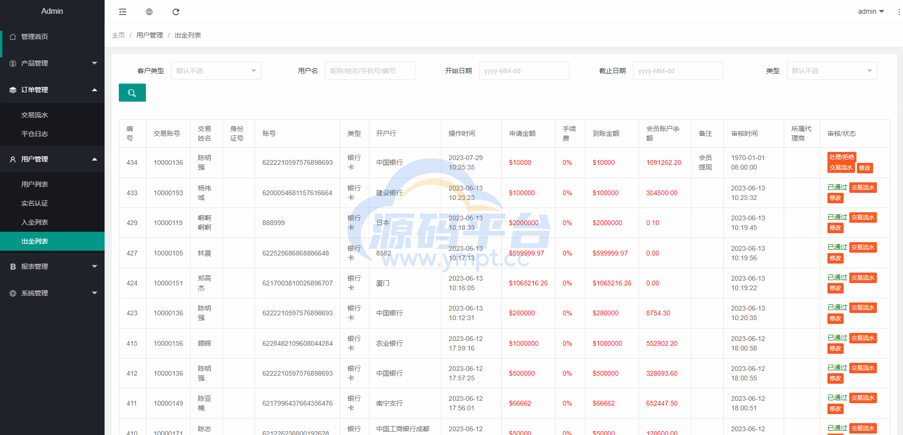This screenshot has height=435, width=903.
Task: Click the person icon beside 用户管理
Action: (x=13, y=159)
